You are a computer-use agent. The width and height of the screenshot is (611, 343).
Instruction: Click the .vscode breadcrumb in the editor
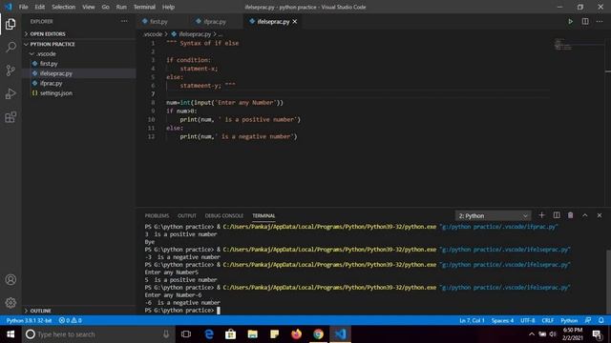(153, 34)
